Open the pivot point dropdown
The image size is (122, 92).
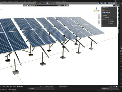[x=45, y=3]
